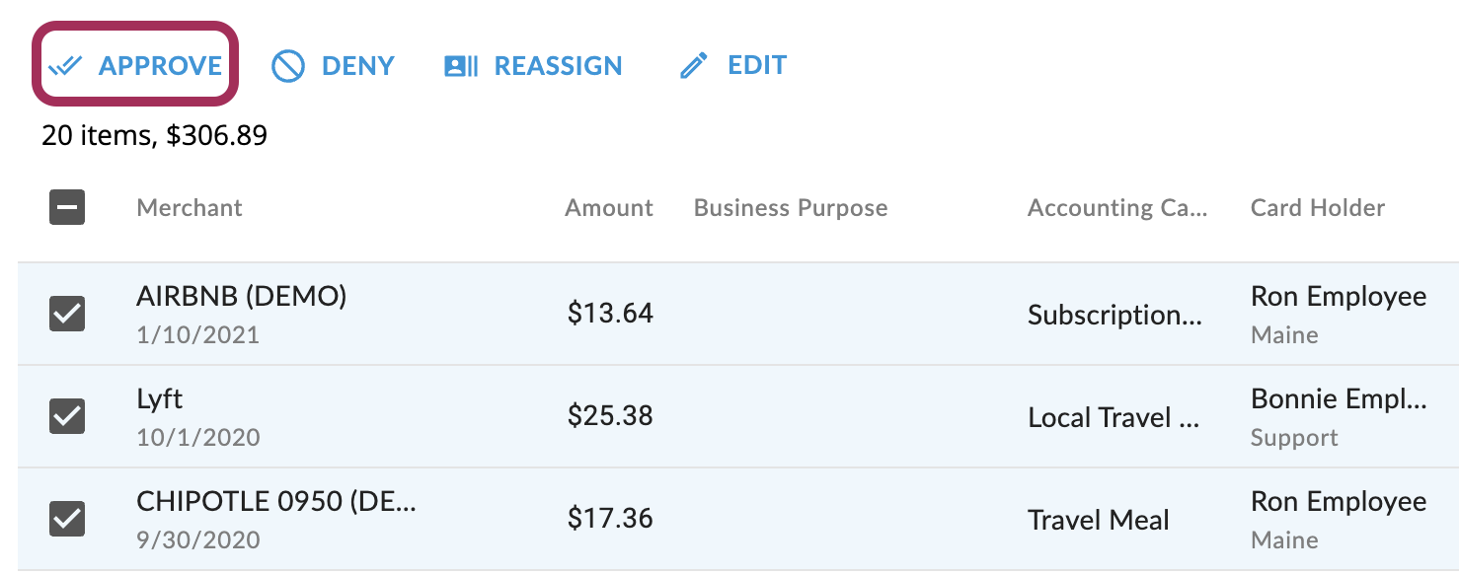Select the double-check Approve icon
Image resolution: width=1459 pixels, height=574 pixels.
pos(66,65)
